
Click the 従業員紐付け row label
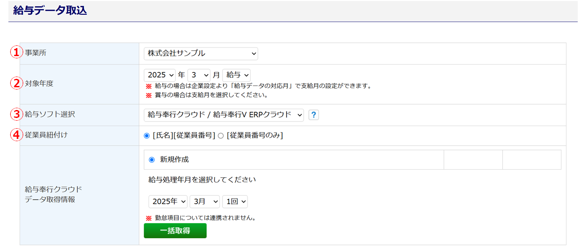[x=46, y=135]
